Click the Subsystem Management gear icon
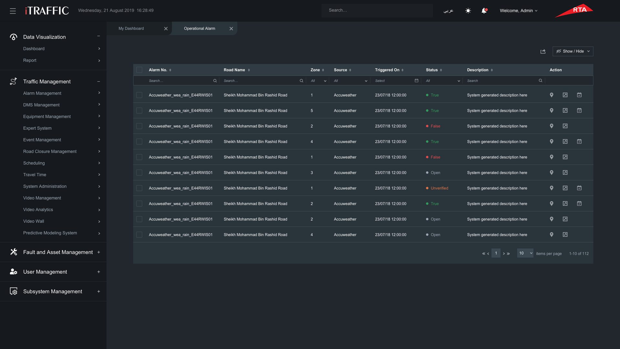The height and width of the screenshot is (349, 620). (x=14, y=291)
